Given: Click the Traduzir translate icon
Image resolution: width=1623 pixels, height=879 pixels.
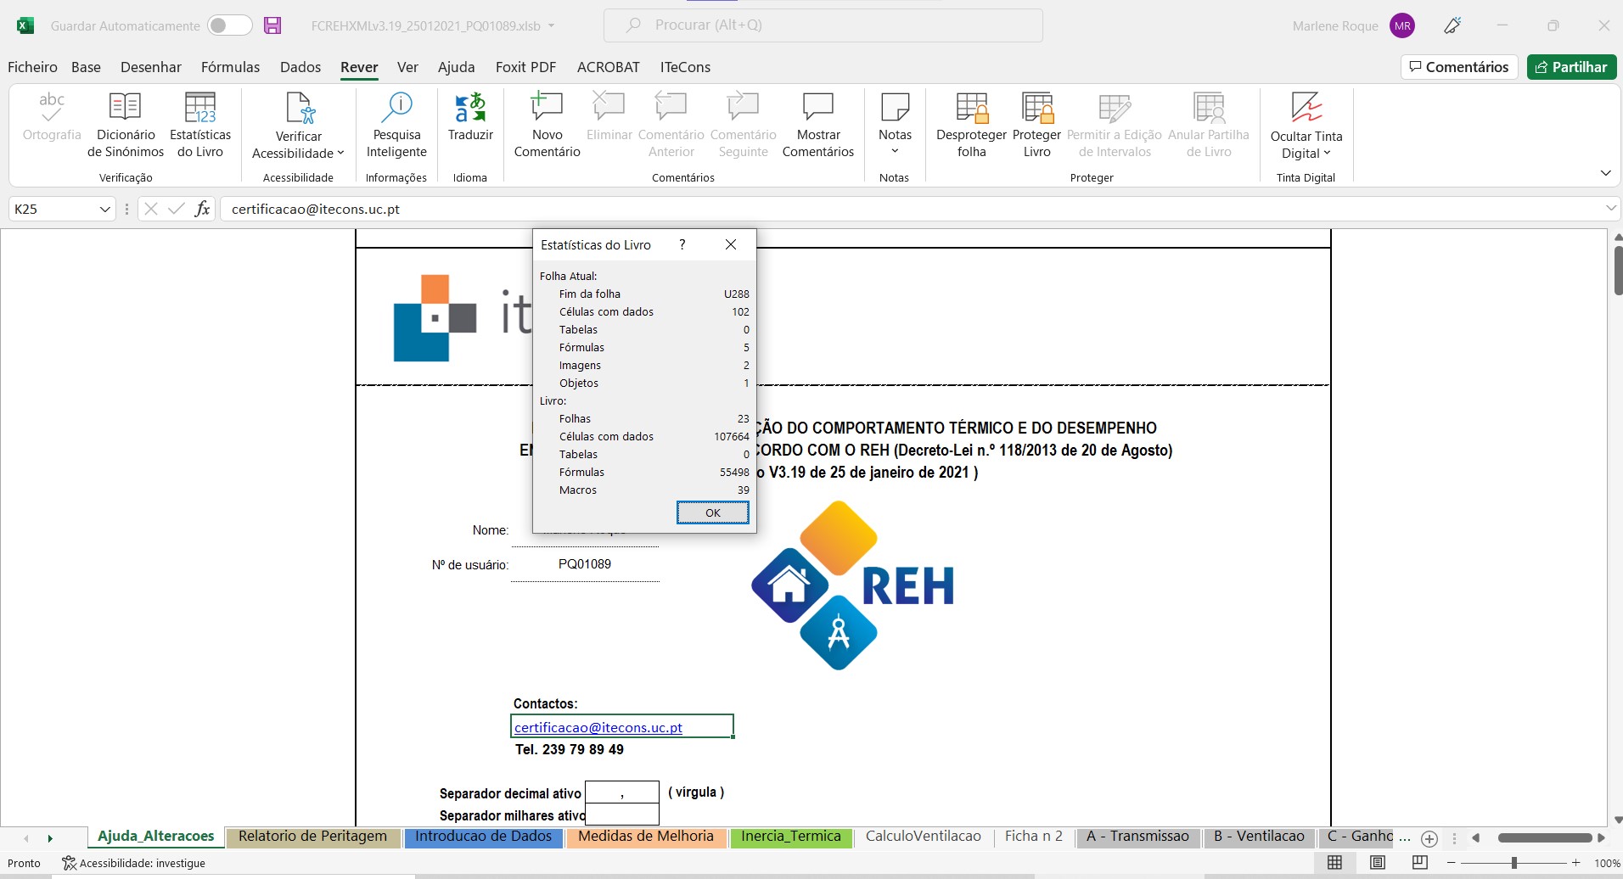Looking at the screenshot, I should 470,107.
